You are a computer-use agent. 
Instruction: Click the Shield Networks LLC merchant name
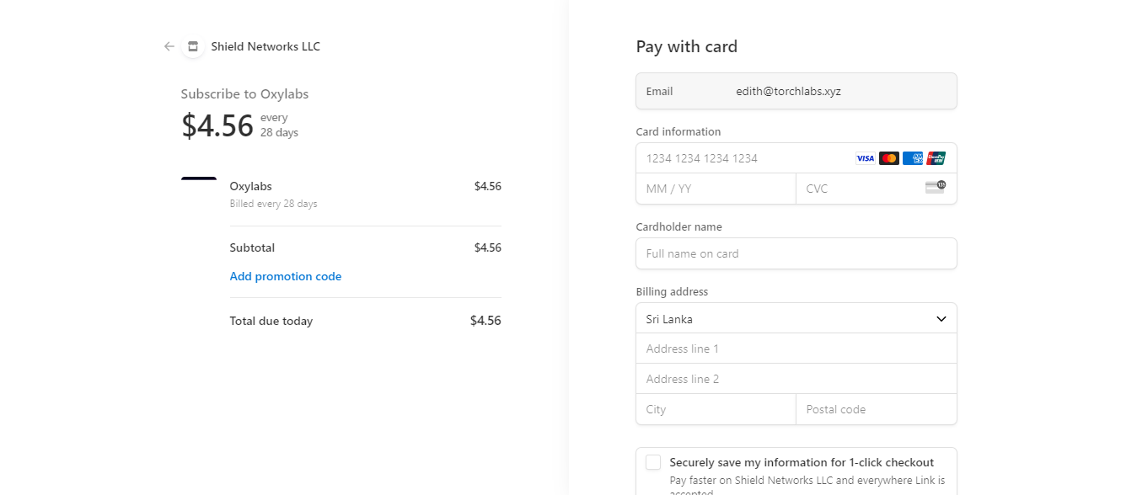265,46
